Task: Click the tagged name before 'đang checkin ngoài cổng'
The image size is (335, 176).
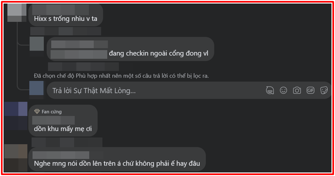Action: point(79,54)
